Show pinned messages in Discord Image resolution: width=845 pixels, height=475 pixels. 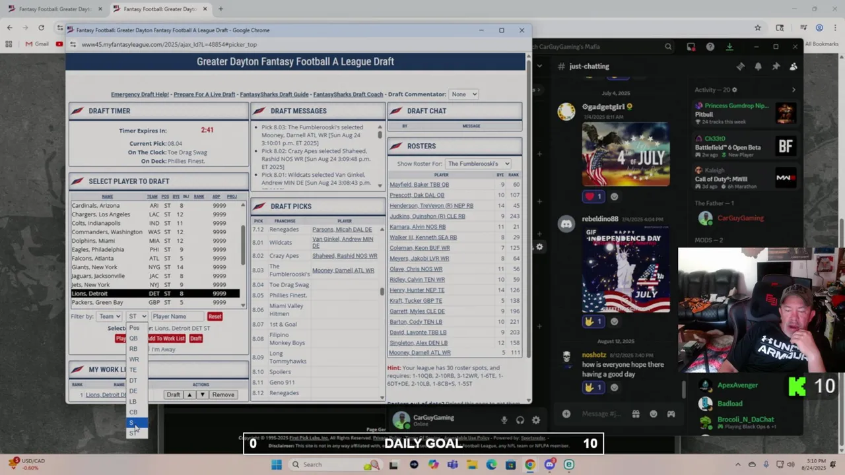tap(776, 66)
